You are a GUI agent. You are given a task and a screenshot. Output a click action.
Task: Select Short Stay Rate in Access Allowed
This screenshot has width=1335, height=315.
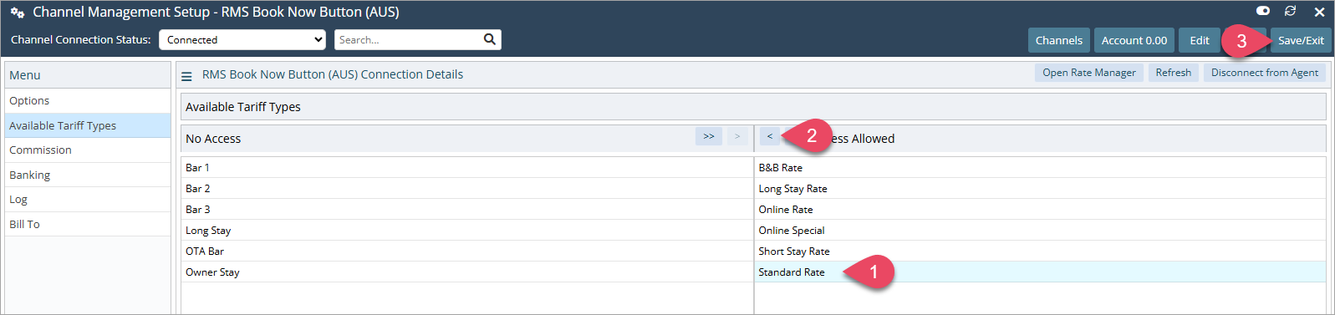[1040, 251]
